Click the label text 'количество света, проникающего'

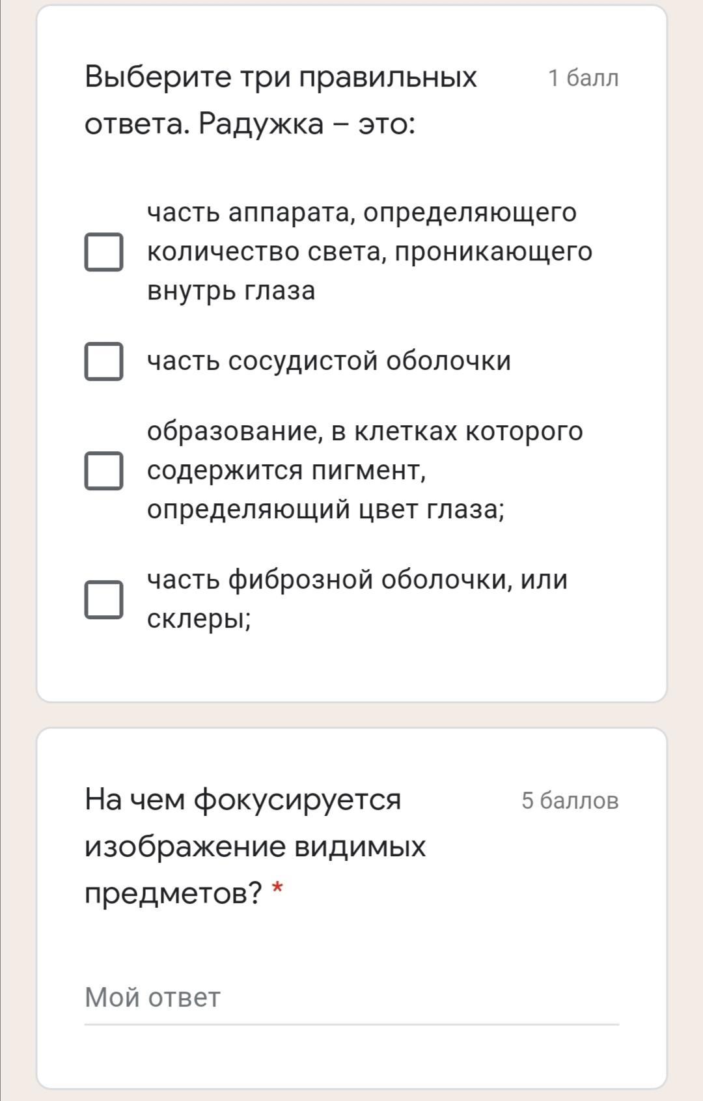[369, 252]
